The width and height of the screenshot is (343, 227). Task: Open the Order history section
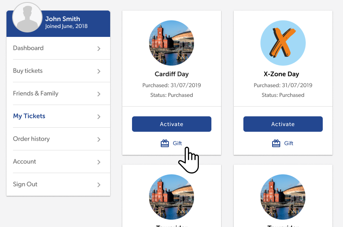point(58,139)
